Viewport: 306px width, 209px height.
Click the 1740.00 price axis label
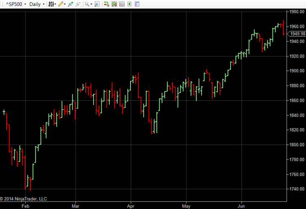pos(297,189)
